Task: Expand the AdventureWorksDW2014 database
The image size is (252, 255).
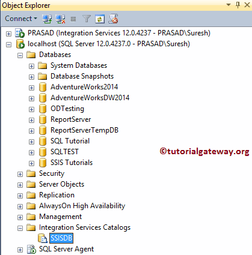Action: (31, 98)
